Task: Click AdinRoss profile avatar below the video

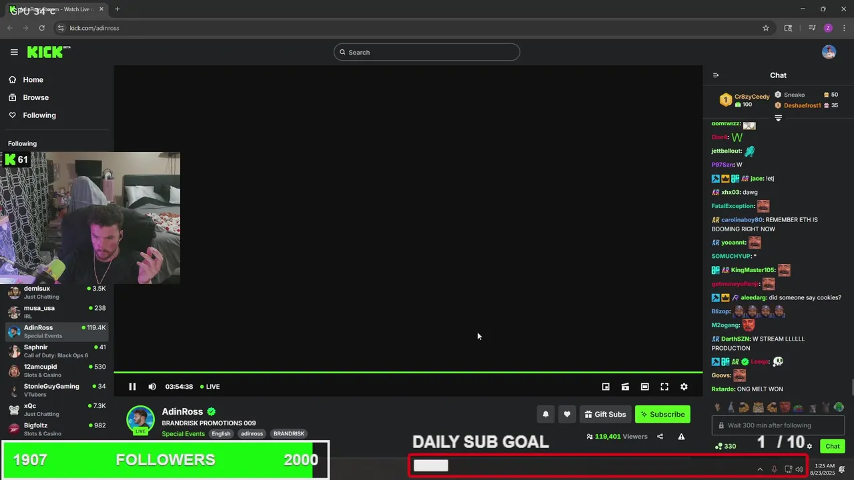Action: 141,419
